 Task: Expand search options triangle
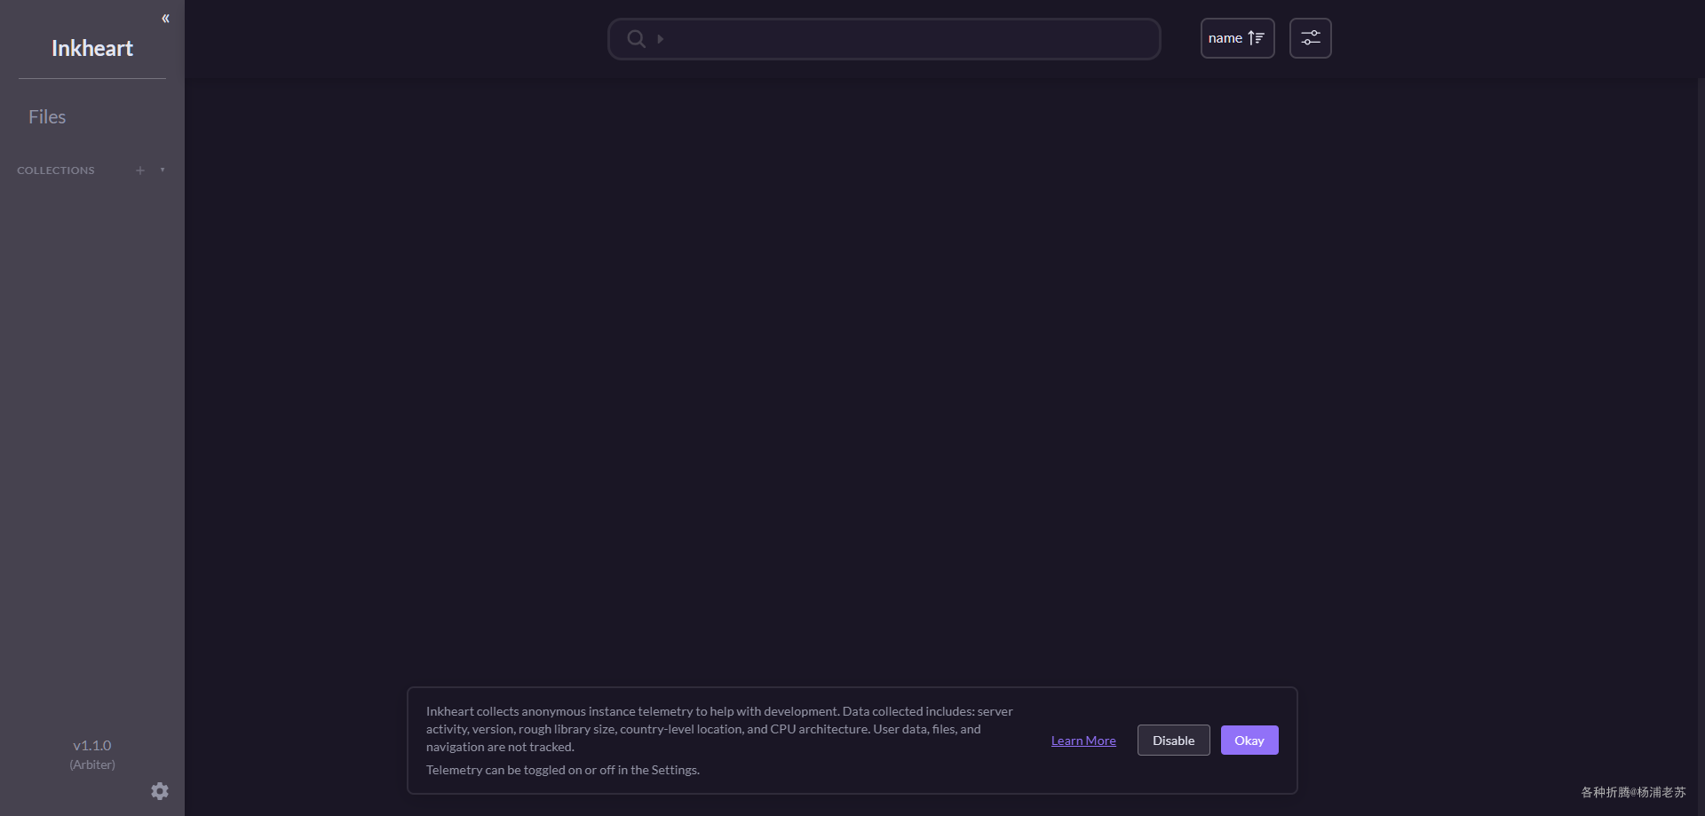pyautogui.click(x=660, y=39)
